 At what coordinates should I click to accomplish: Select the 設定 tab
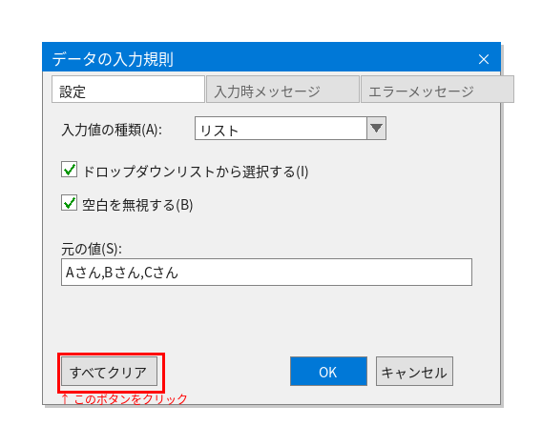[x=128, y=90]
